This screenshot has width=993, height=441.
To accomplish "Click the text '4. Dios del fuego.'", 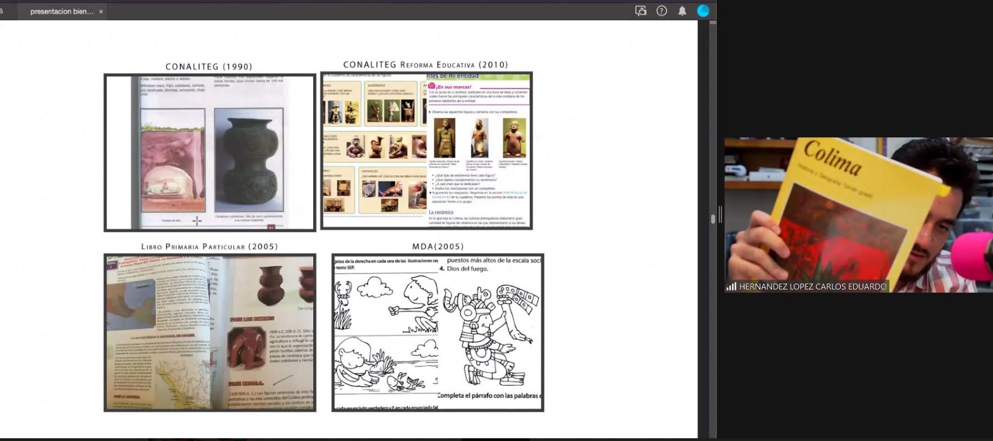I will click(x=464, y=269).
